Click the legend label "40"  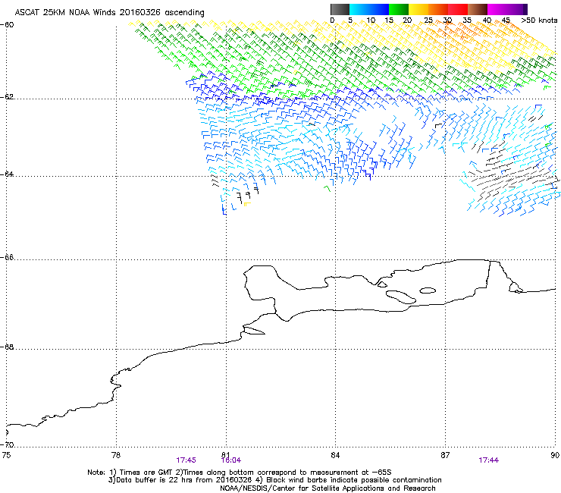click(487, 20)
